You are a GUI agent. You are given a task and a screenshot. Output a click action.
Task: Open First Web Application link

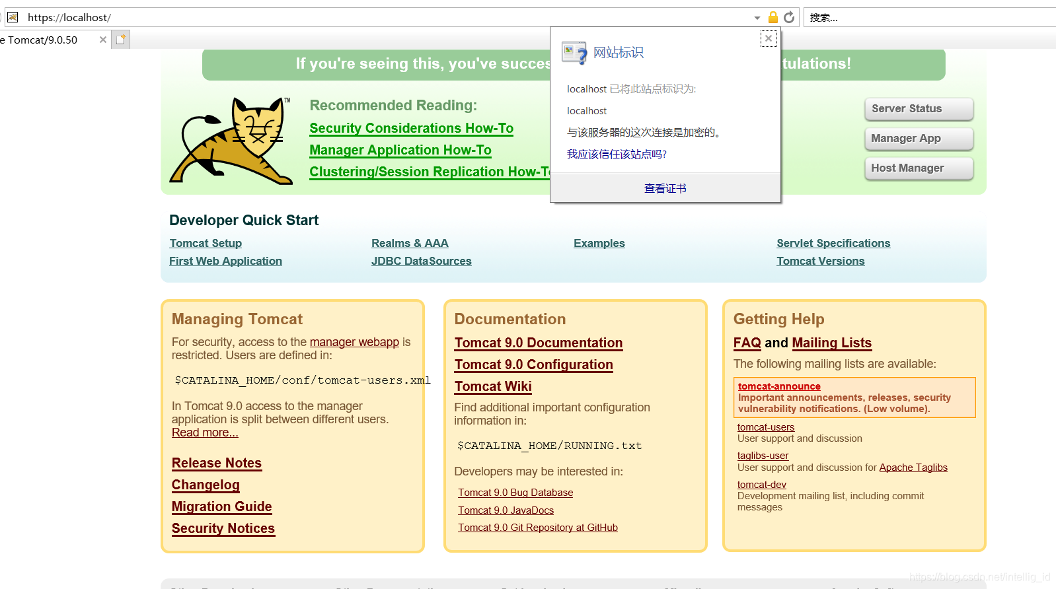click(225, 261)
